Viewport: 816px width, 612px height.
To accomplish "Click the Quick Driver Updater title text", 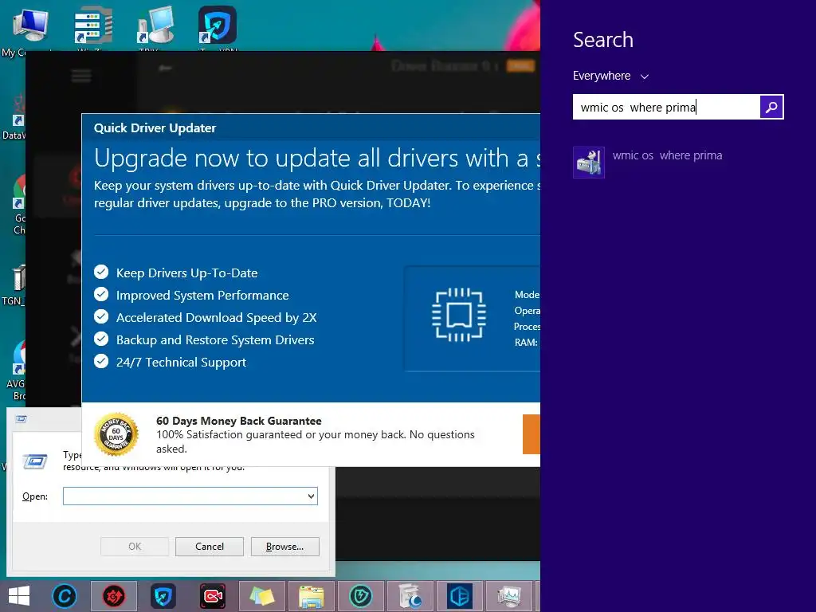I will tap(155, 128).
